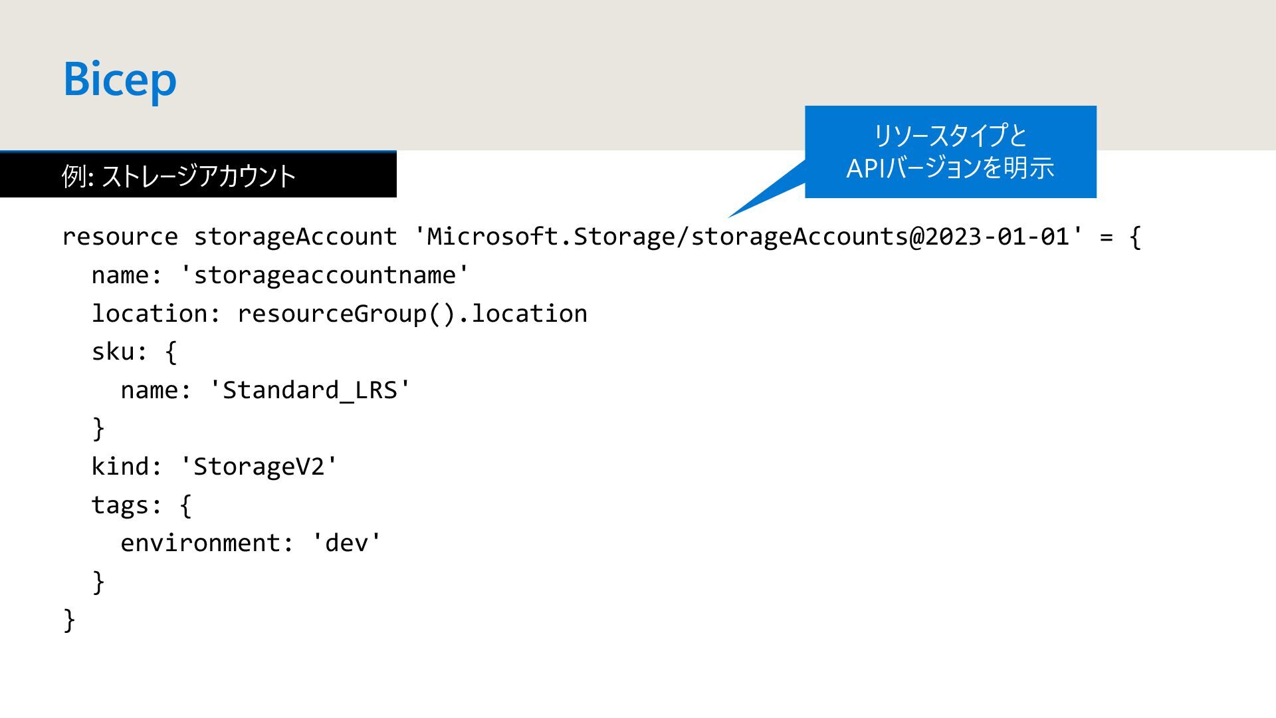The height and width of the screenshot is (718, 1276).
Task: Click the 'resource' keyword in code
Action: (x=120, y=237)
